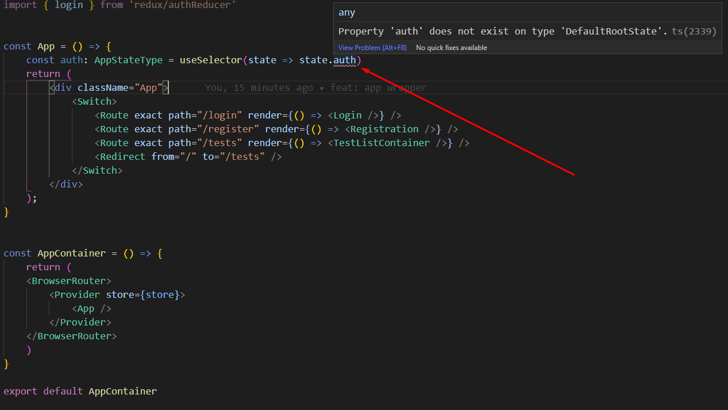This screenshot has height=410, width=728.
Task: Click the opening <BrowserRouter> tag
Action: pyautogui.click(x=69, y=281)
